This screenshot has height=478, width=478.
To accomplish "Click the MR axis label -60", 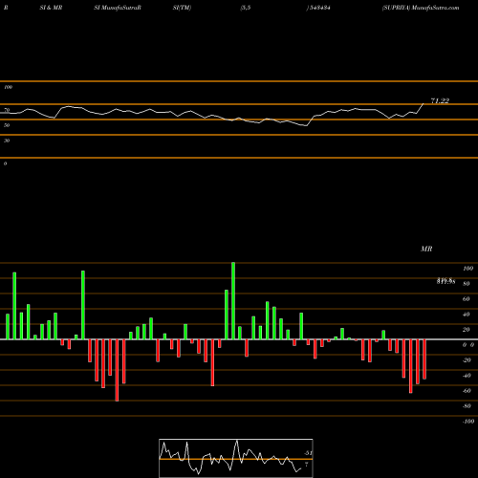I will tap(467, 391).
